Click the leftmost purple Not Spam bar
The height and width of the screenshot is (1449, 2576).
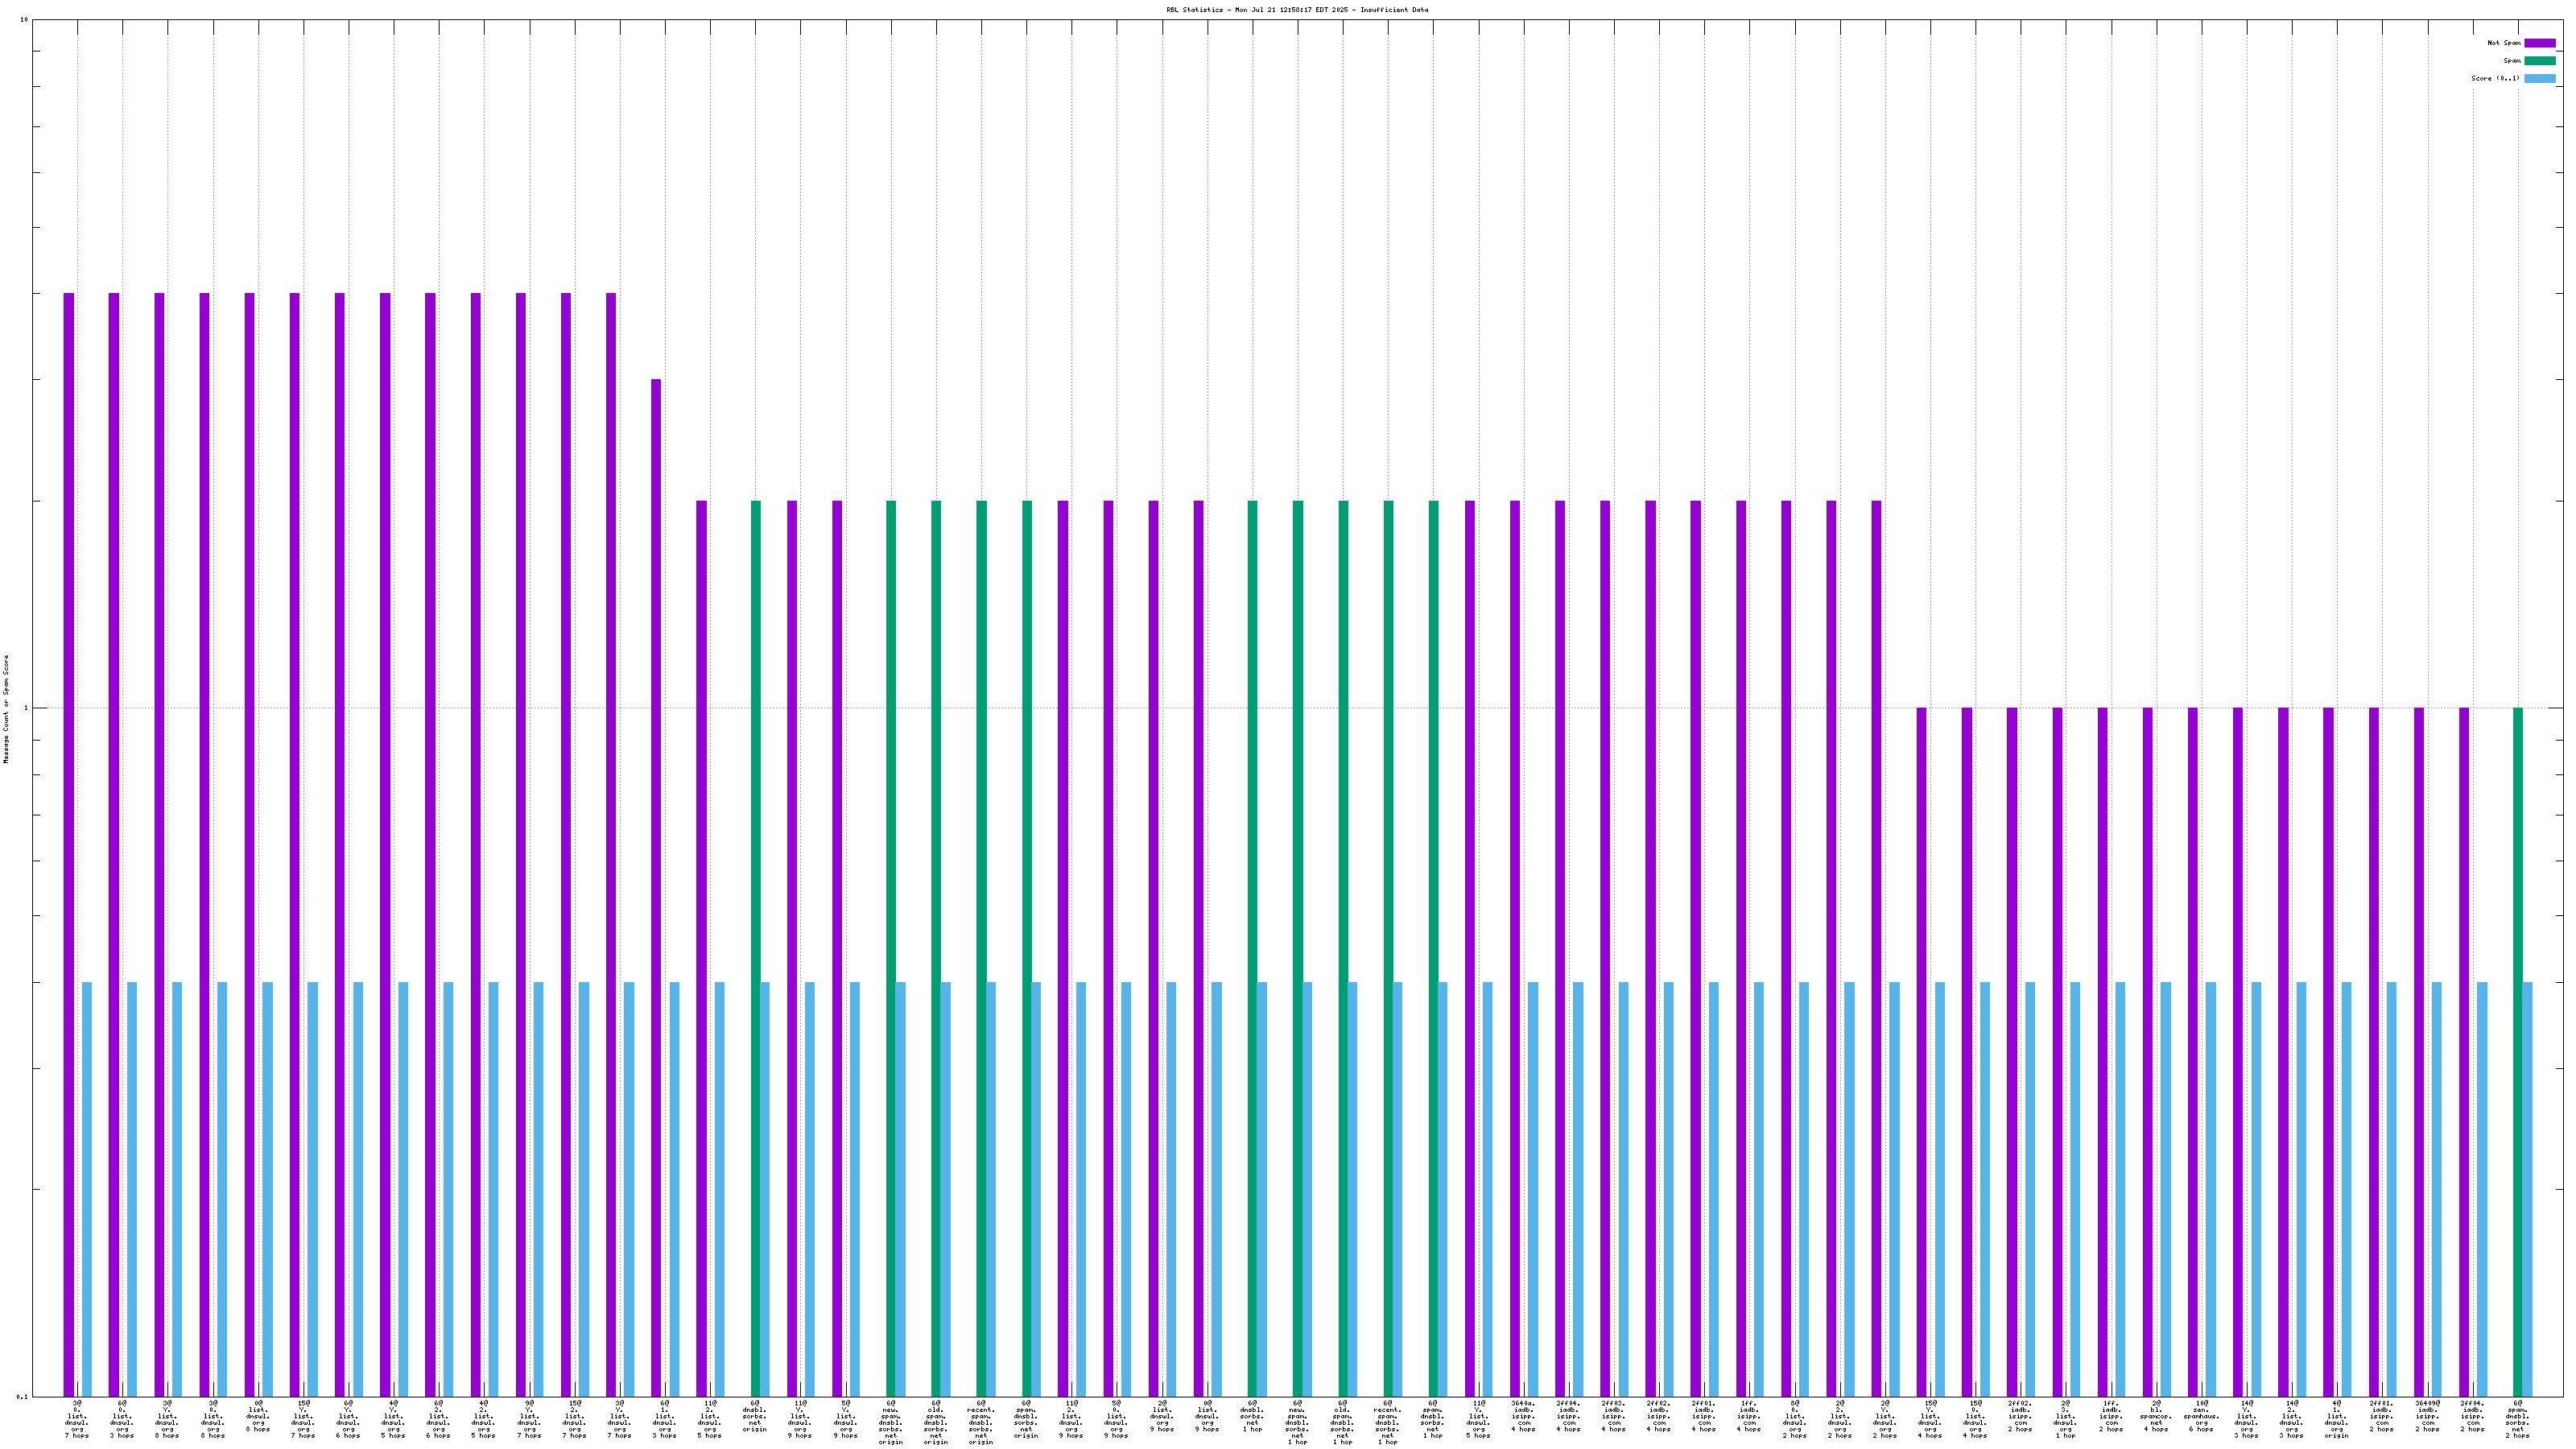[x=69, y=845]
